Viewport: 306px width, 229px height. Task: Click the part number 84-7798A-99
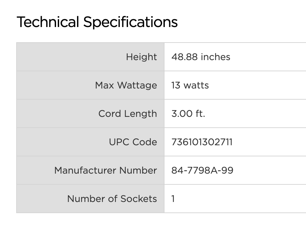[202, 170]
